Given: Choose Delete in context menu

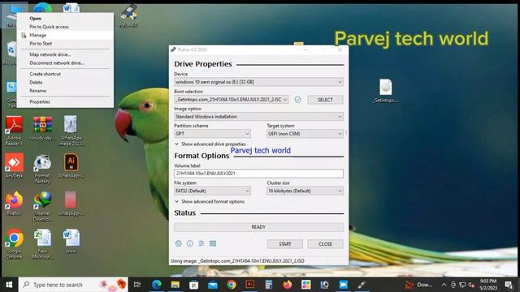Looking at the screenshot, I should pos(65,82).
